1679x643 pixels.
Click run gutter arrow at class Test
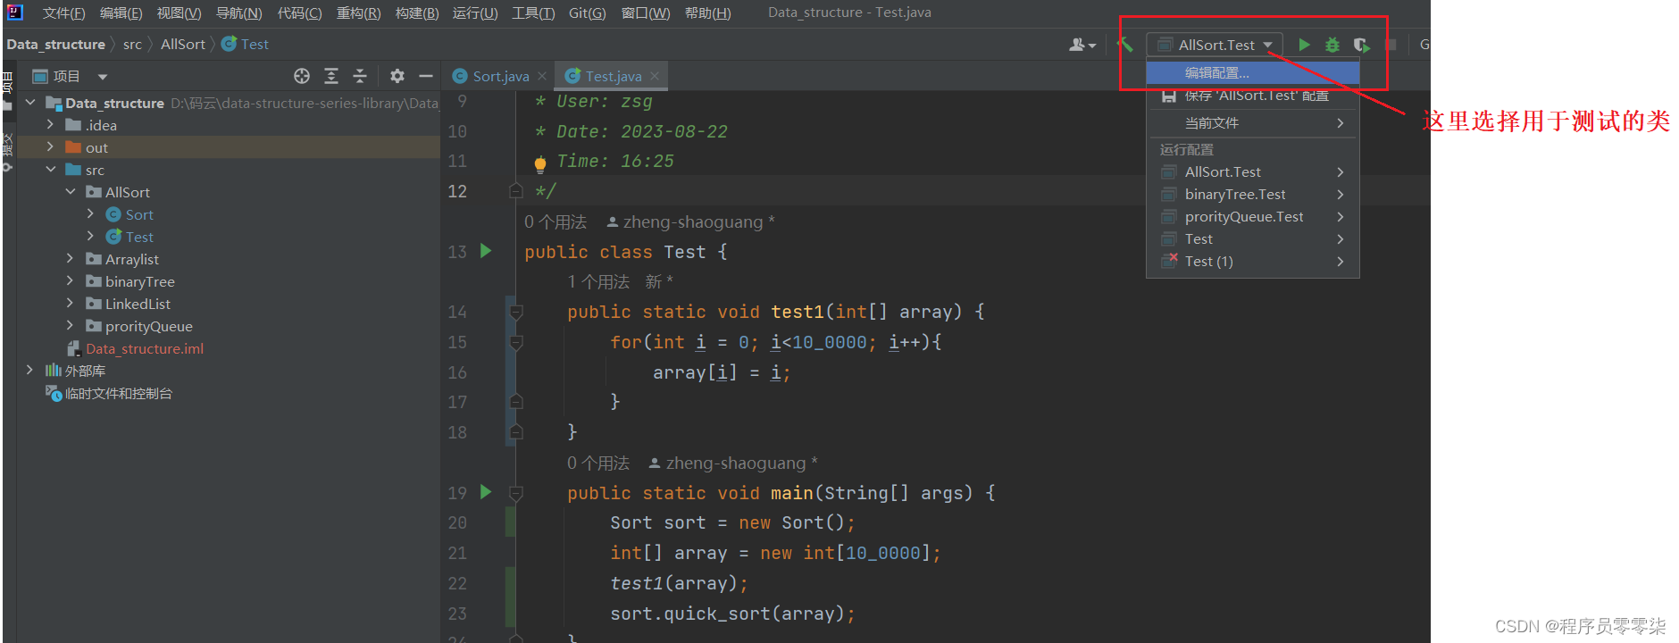[486, 251]
